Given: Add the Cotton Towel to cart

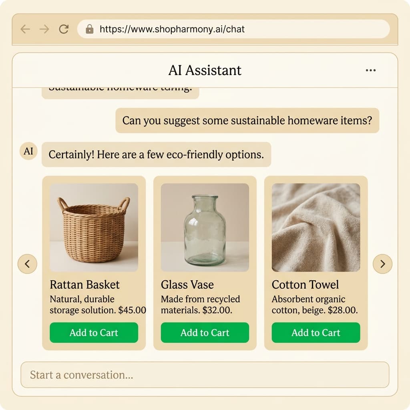Looking at the screenshot, I should click(x=316, y=332).
